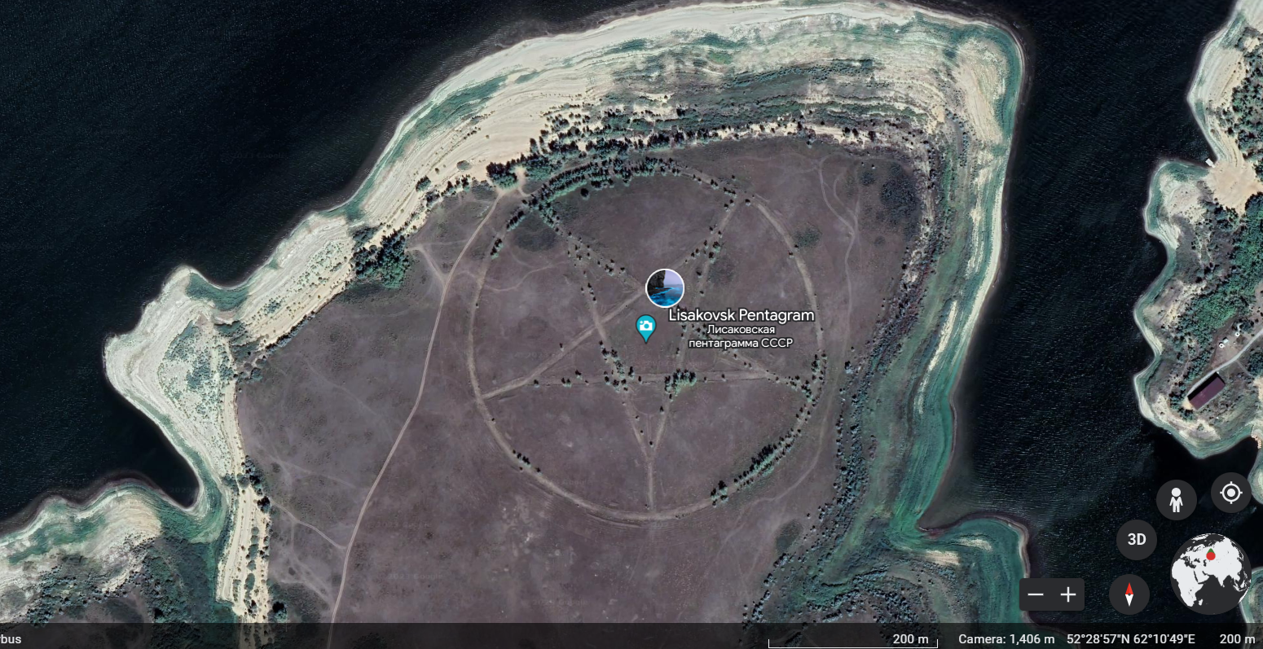Click the coordinates readout 52°28'57"N 62°10'49"E
Screen dimensions: 1263x649
click(1130, 639)
